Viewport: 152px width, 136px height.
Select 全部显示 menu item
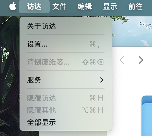66,122
